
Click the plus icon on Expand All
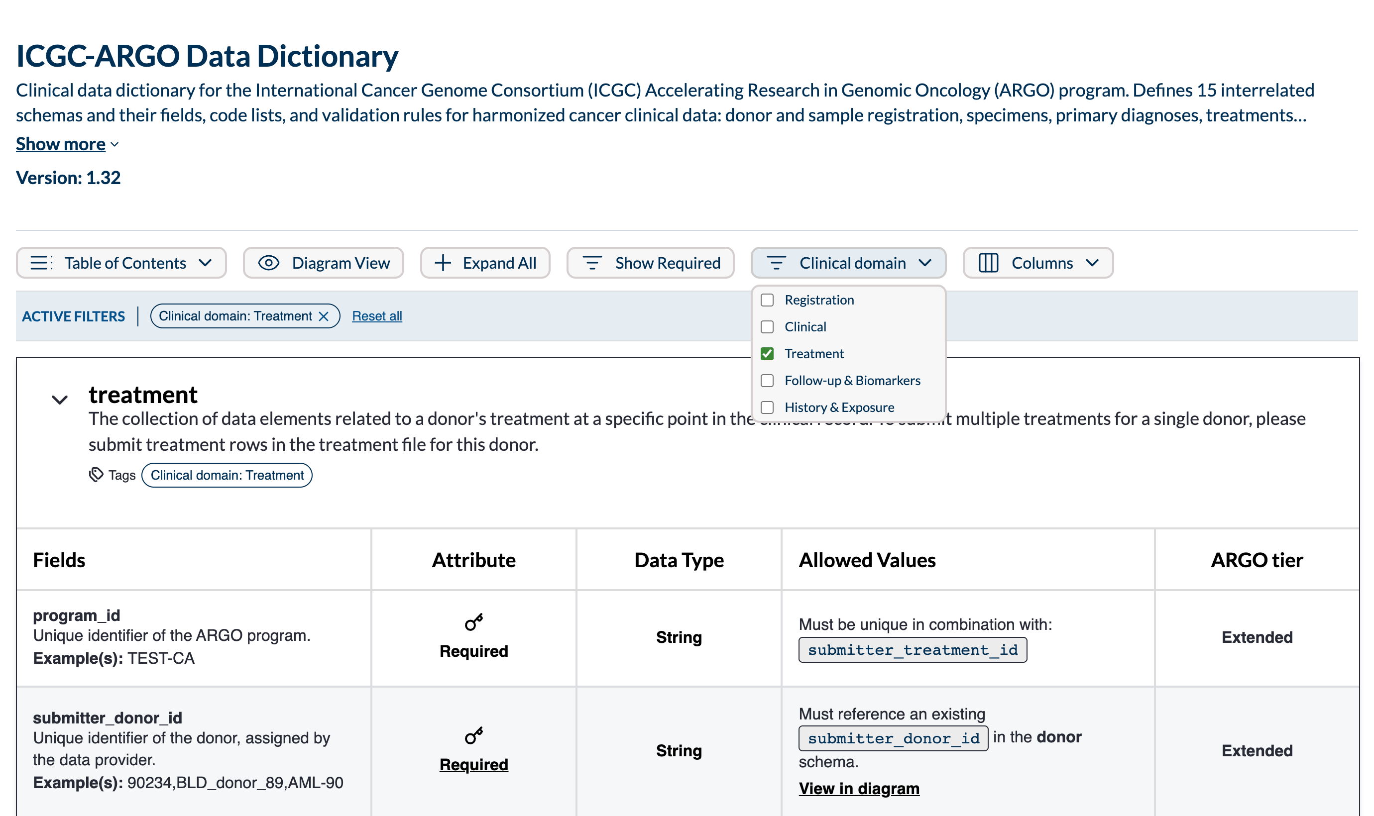(443, 263)
